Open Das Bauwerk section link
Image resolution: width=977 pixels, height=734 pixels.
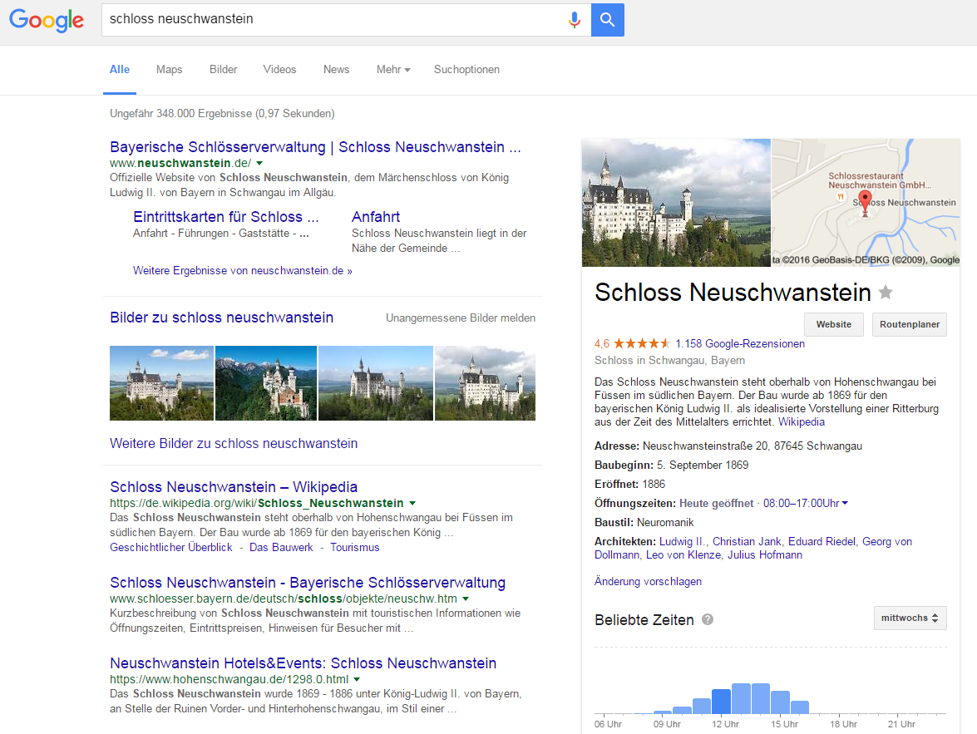point(281,548)
